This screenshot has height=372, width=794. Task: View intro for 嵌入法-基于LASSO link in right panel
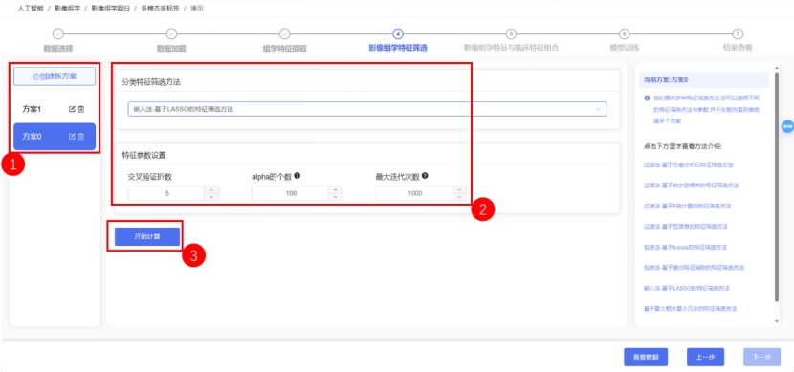click(687, 288)
